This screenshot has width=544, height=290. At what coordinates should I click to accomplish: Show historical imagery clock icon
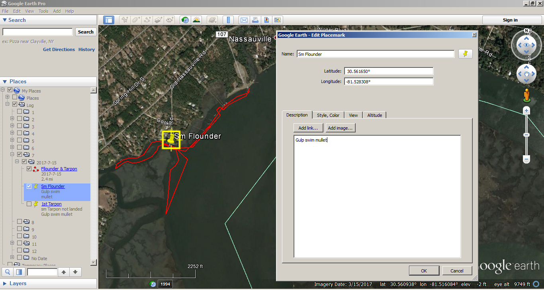tap(185, 20)
